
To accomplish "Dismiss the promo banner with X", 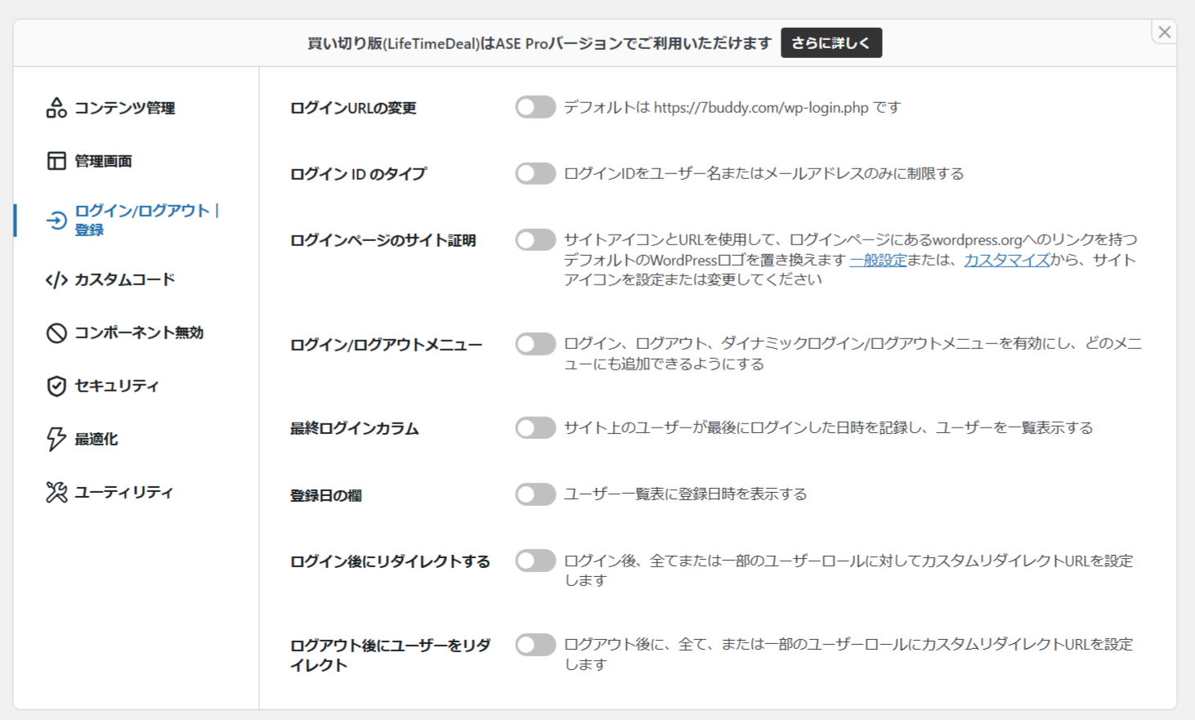I will [x=1165, y=32].
